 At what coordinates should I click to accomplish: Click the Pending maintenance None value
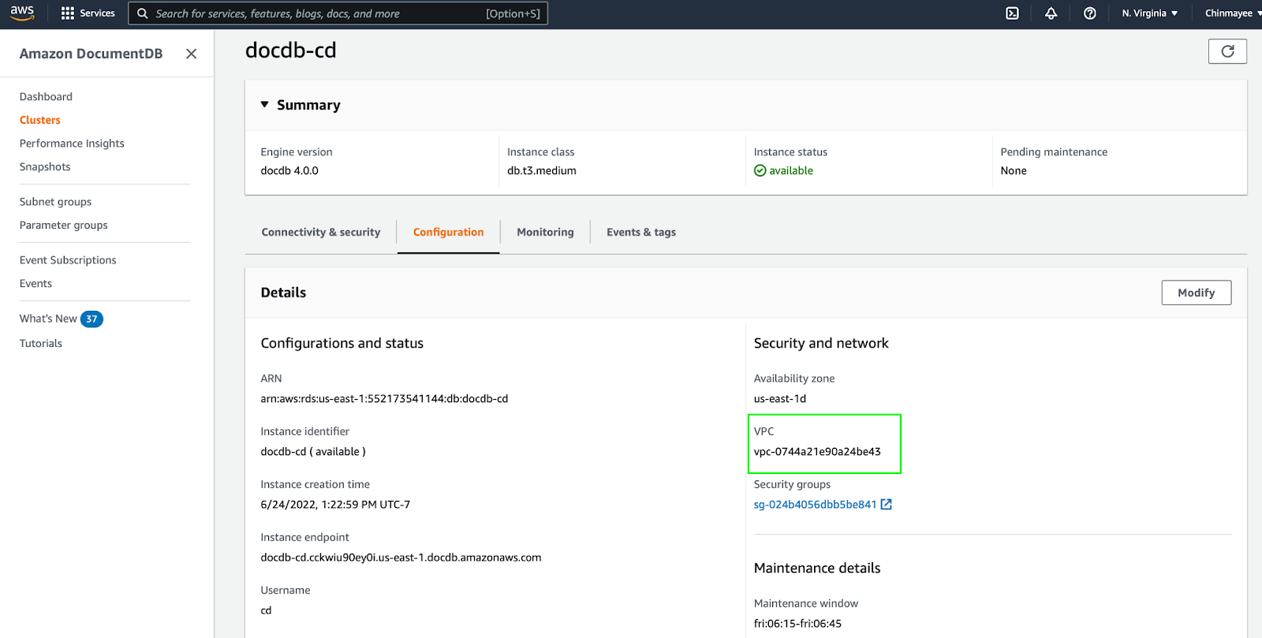[1014, 171]
